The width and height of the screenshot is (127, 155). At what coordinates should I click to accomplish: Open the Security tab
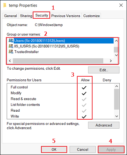pyautogui.click(x=41, y=15)
